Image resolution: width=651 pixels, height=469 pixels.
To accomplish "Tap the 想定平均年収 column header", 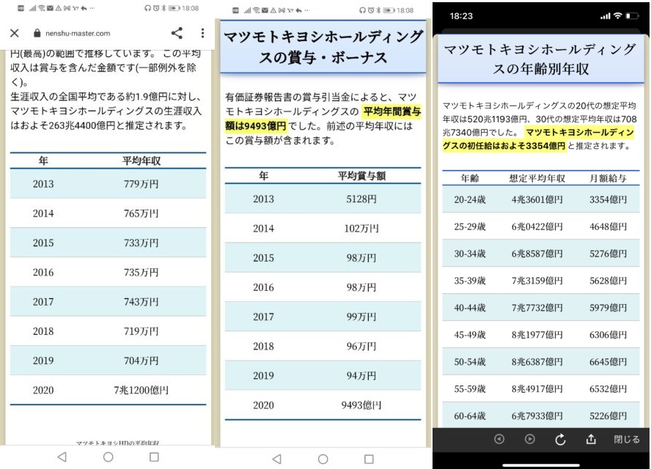I will [x=537, y=179].
